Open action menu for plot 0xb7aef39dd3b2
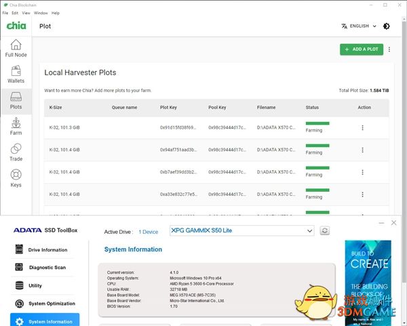Viewport: 407px width, 326px height. (362, 172)
